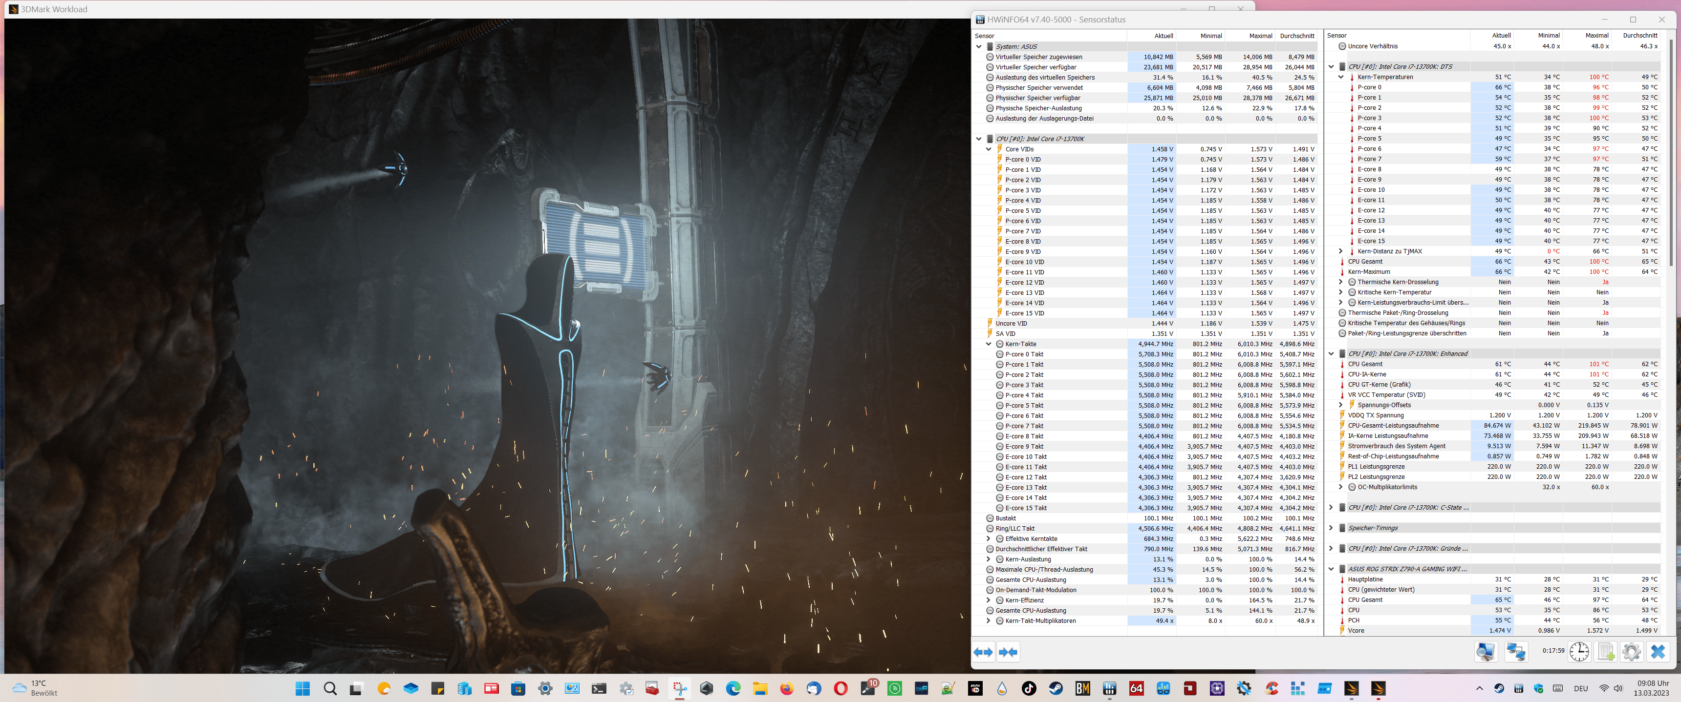The height and width of the screenshot is (702, 1681).
Task: Open Microsoft Edge from the taskbar
Action: [x=733, y=688]
